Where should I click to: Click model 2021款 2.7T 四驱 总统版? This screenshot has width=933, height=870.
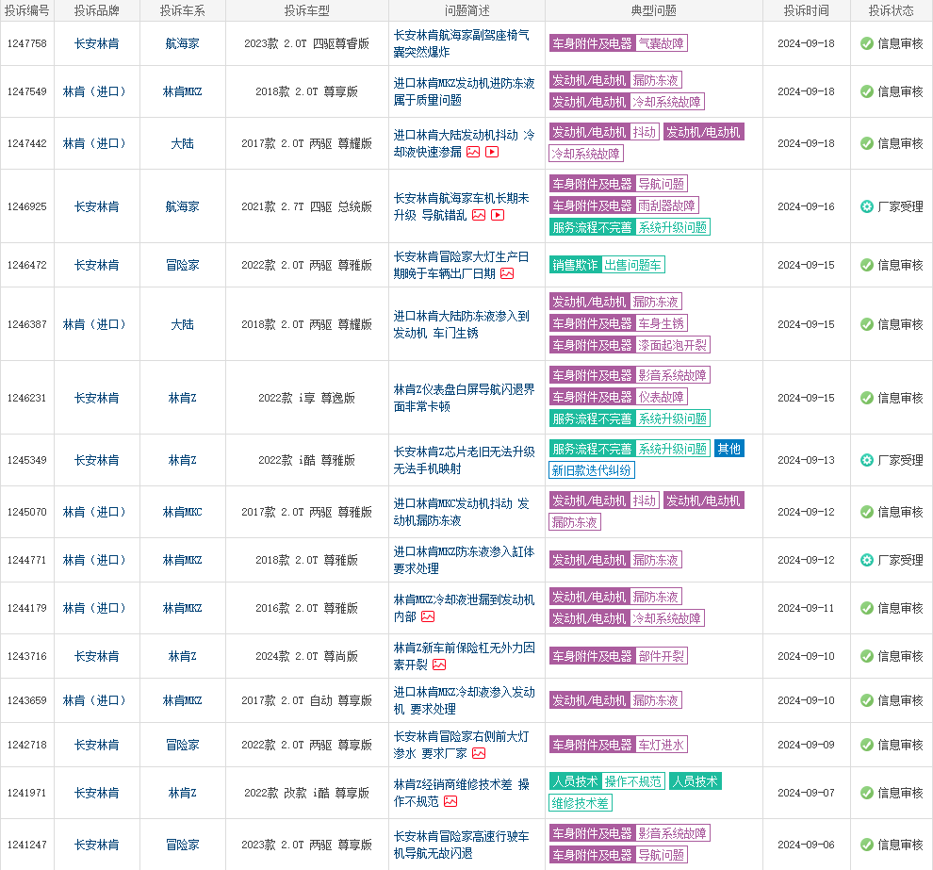point(306,206)
